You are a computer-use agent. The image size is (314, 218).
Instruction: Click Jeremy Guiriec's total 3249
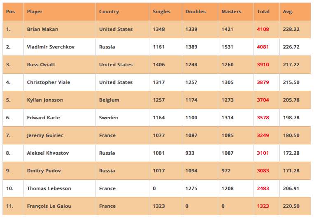263,135
